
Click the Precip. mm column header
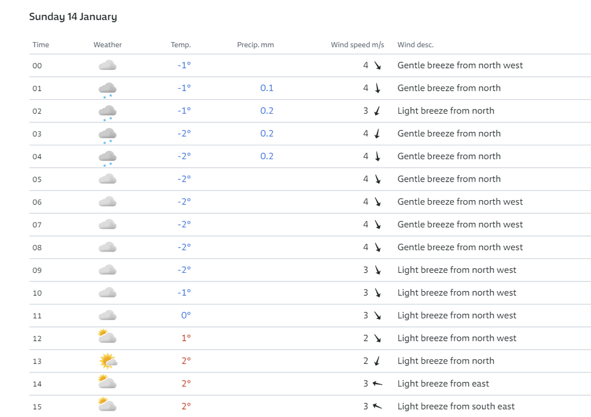(x=255, y=45)
